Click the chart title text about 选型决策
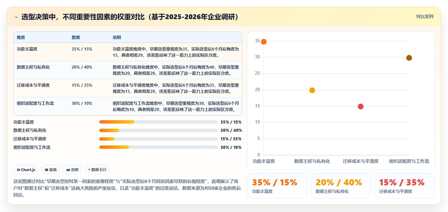Screen dimensions: 448x212 point(130,17)
